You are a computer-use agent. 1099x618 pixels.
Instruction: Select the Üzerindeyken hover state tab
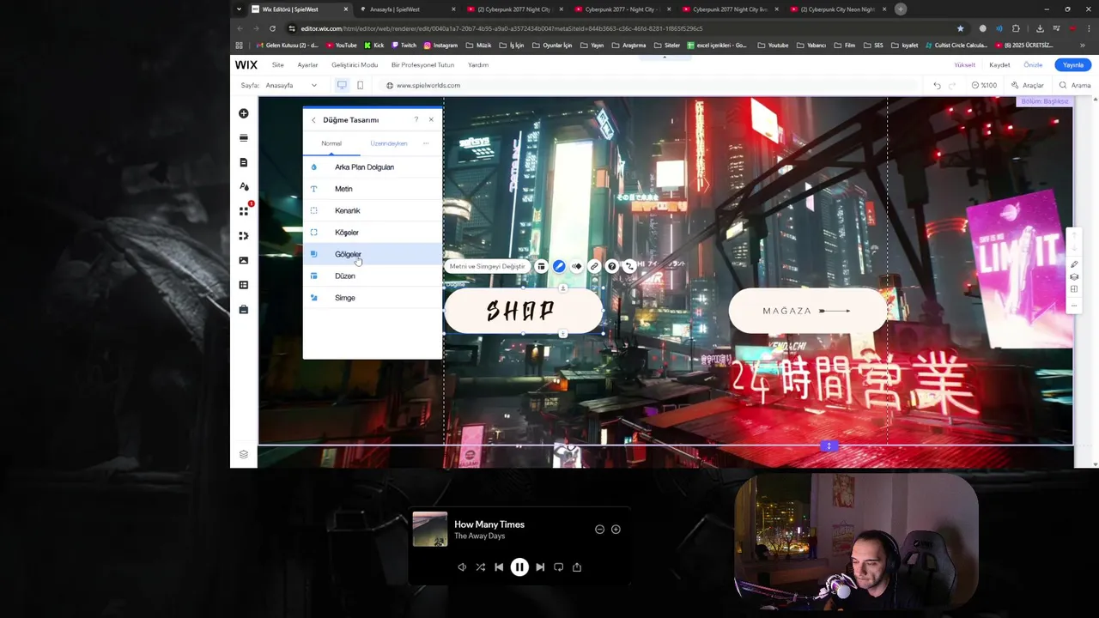click(389, 143)
